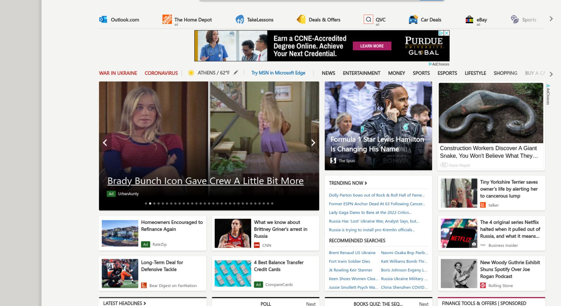Click Learn More on Purdue ad
Screen dimensions: 561x306
point(372,46)
